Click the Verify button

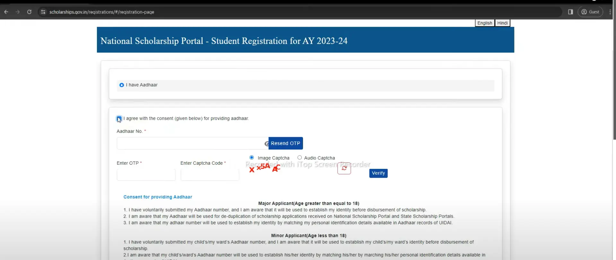(x=378, y=173)
